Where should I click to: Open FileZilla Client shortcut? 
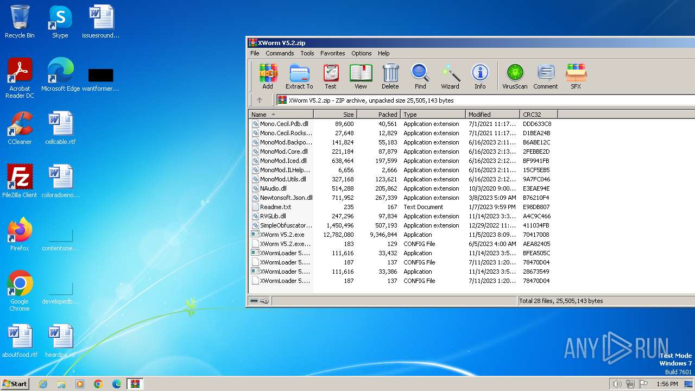20,181
